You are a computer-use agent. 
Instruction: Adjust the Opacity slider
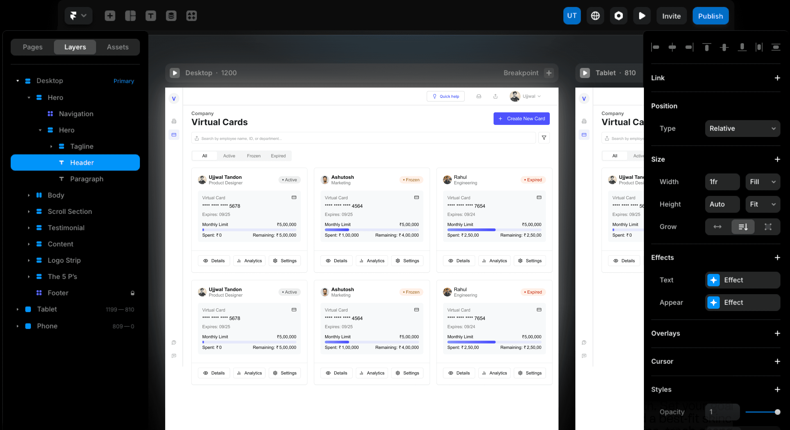(763, 412)
